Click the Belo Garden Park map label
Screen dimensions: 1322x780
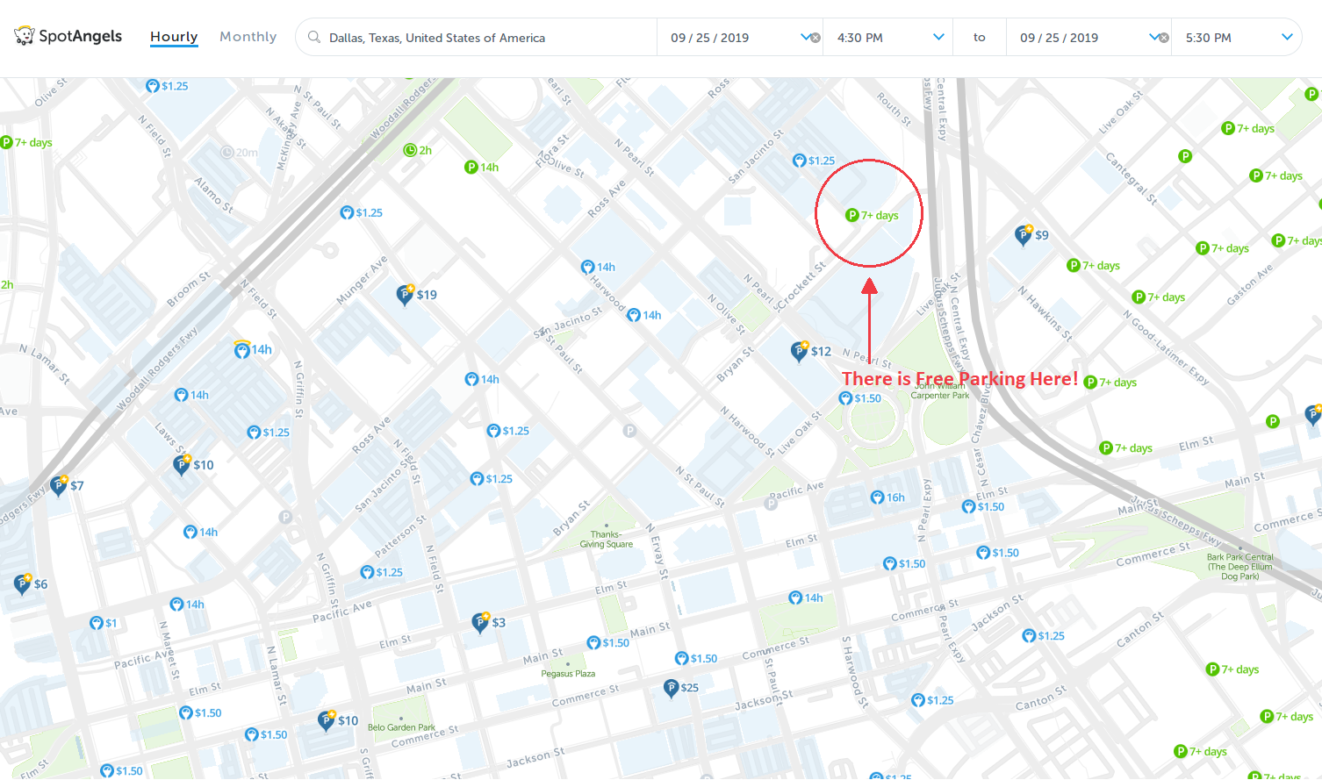pyautogui.click(x=401, y=727)
